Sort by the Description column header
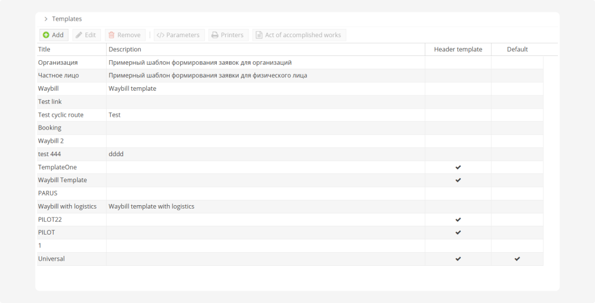The height and width of the screenshot is (303, 595). pos(125,50)
